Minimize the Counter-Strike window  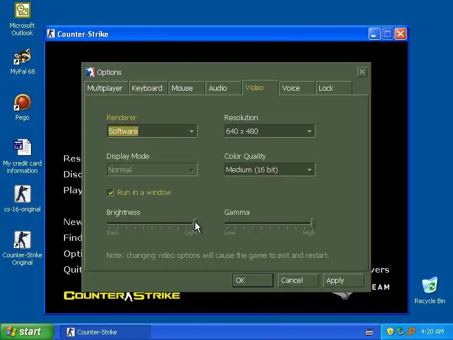(x=374, y=34)
